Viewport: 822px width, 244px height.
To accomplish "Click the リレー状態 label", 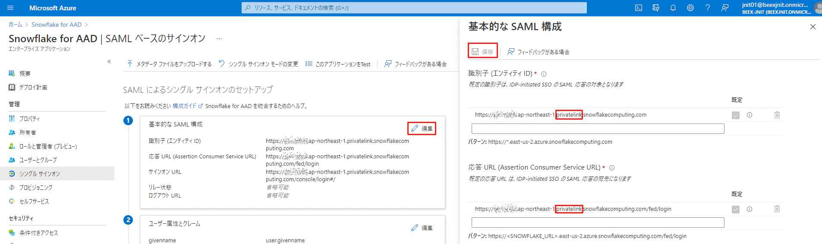I will click(x=160, y=187).
